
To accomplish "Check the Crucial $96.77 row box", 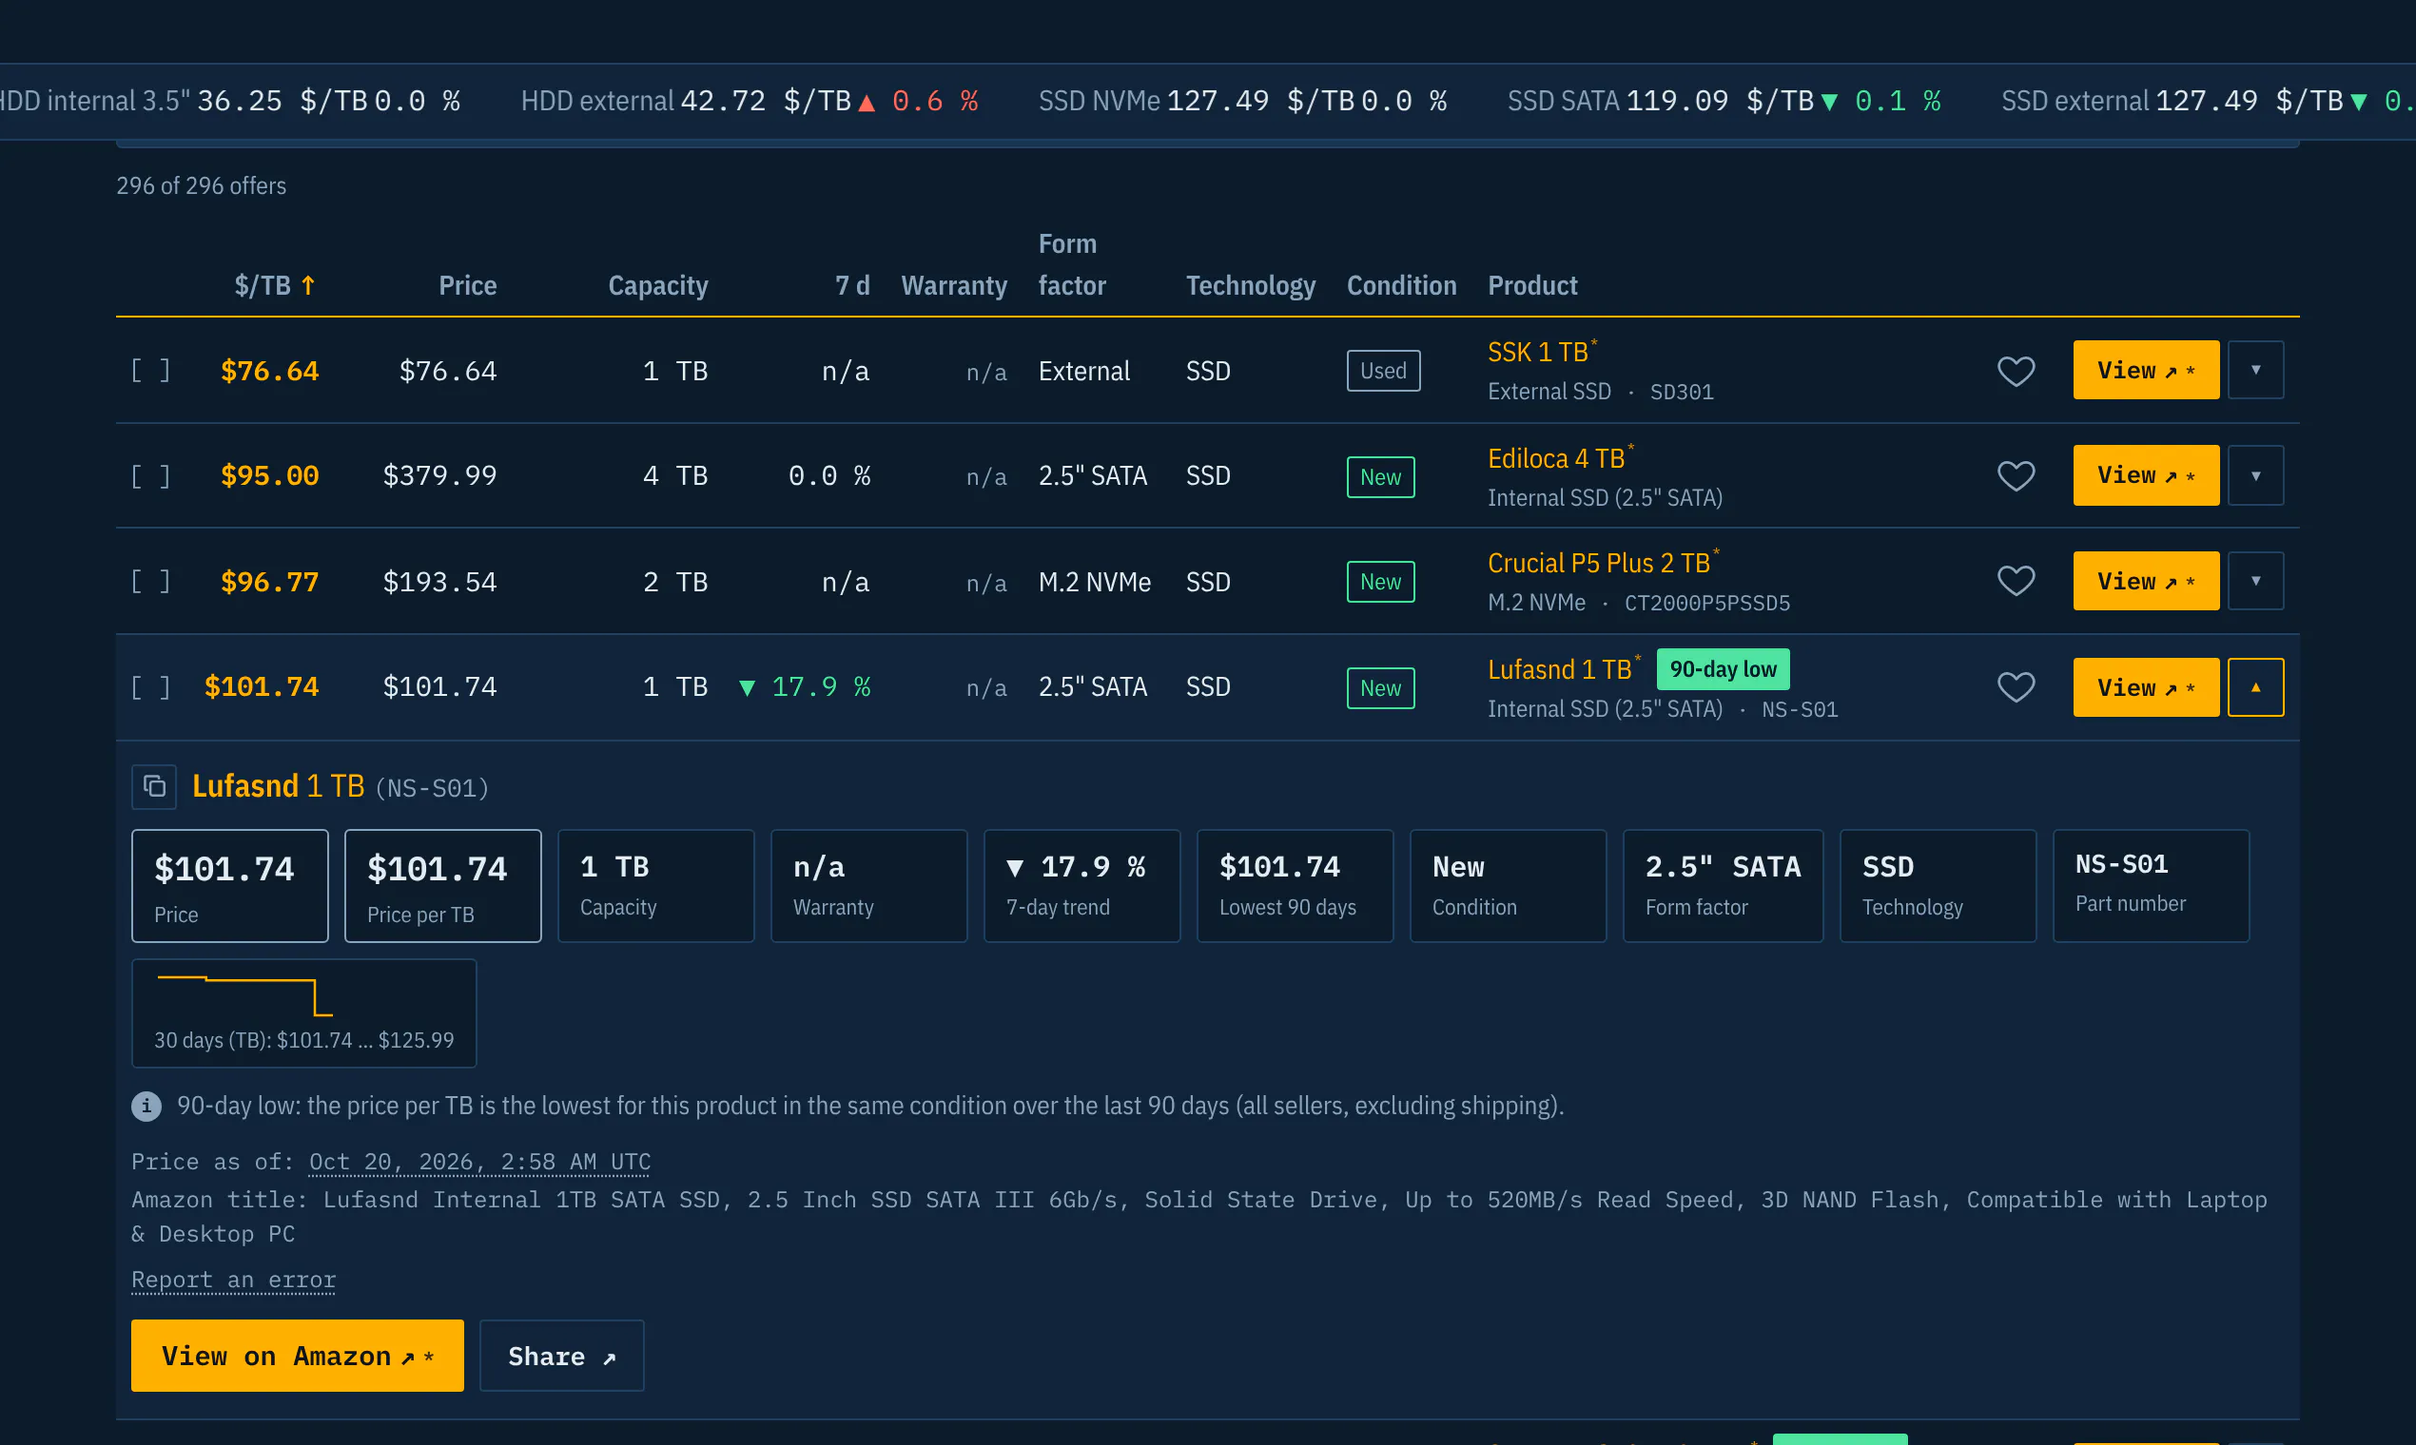I will point(151,581).
